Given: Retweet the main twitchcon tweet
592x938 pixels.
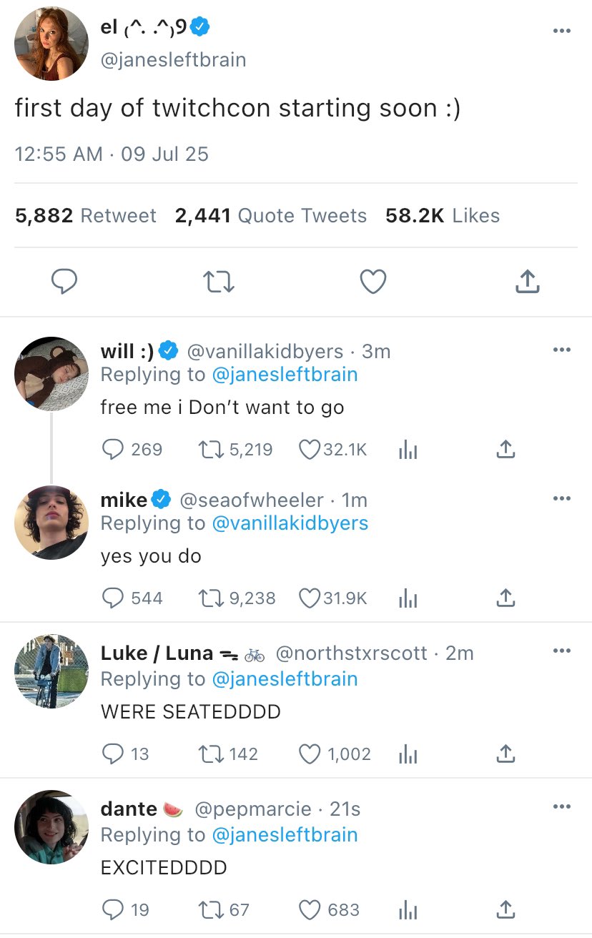Looking at the screenshot, I should pyautogui.click(x=219, y=282).
